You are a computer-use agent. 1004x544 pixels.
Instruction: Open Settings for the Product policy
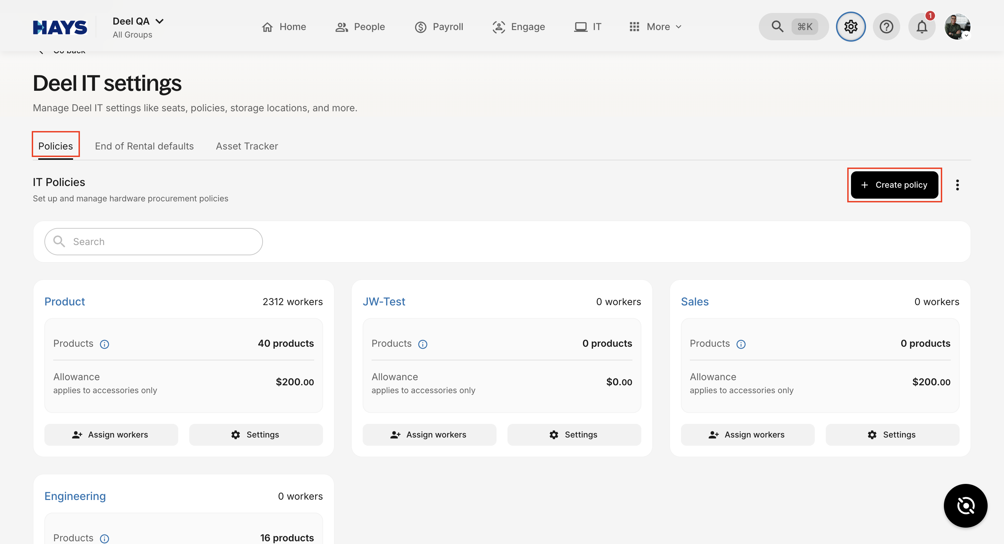(256, 434)
